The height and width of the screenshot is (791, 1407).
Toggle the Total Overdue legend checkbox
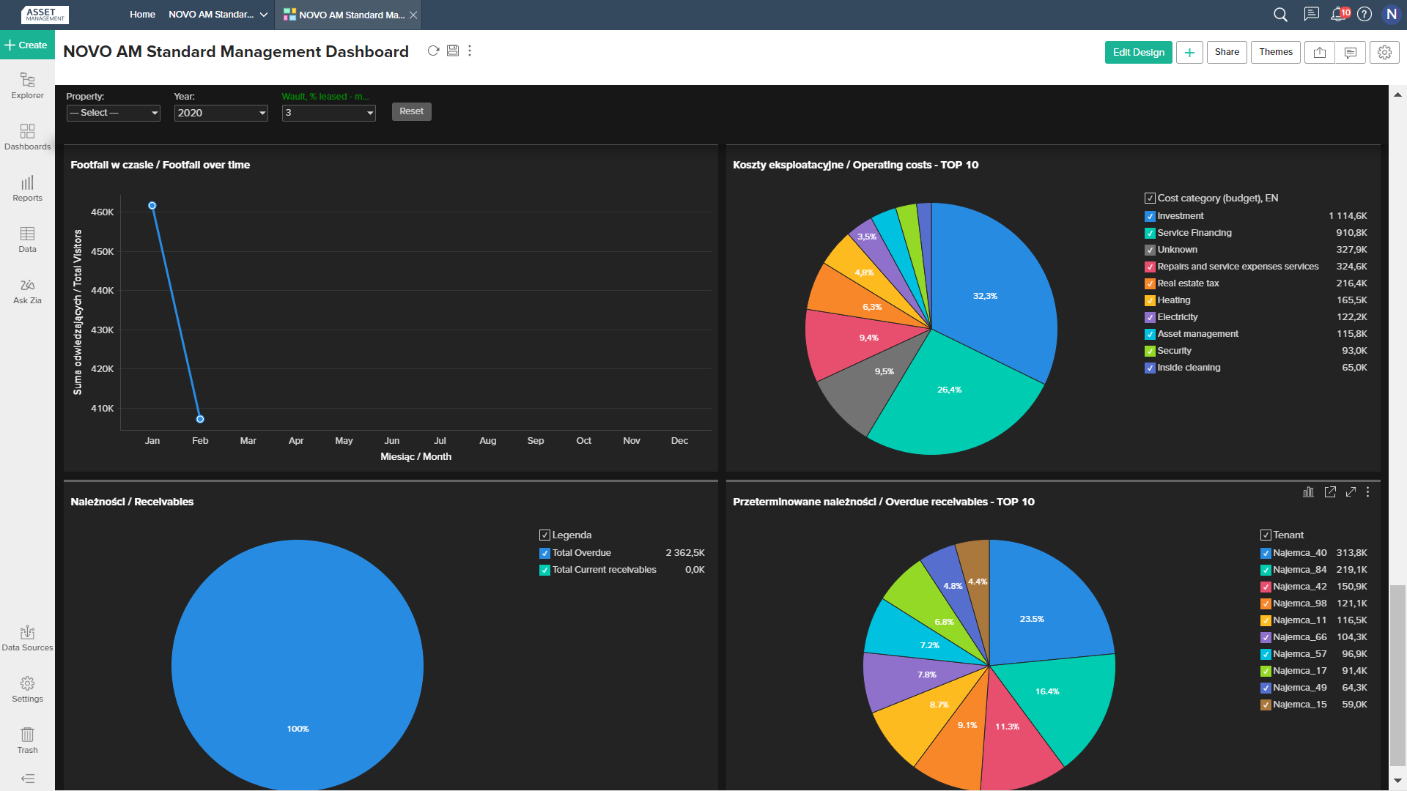[544, 553]
